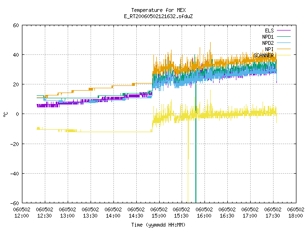Click the green NPD1 vertical dropout spike
Image resolution: width=305 pixels, height=229 pixels.
pos(196,142)
